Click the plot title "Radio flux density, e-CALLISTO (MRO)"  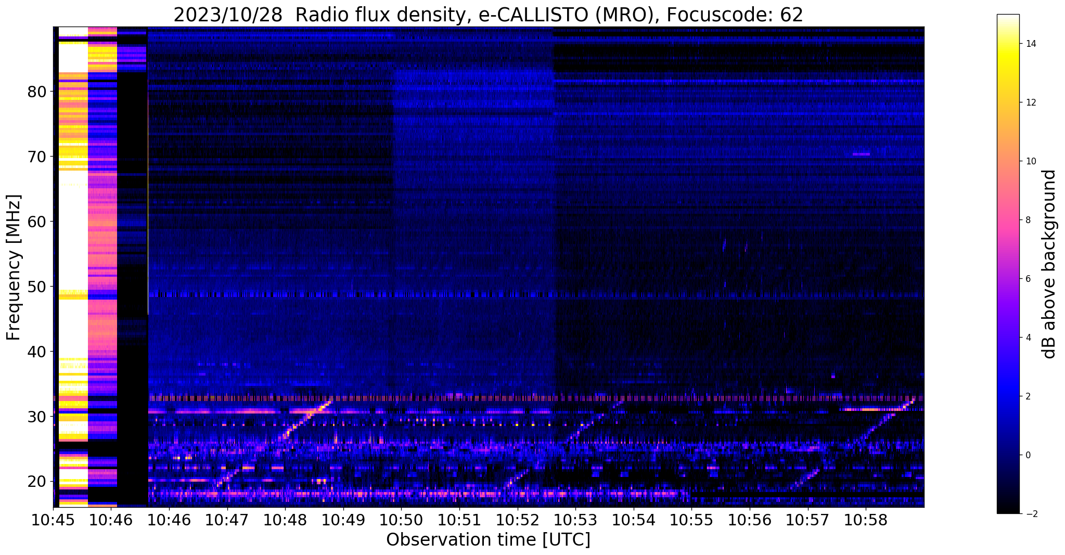[488, 15]
